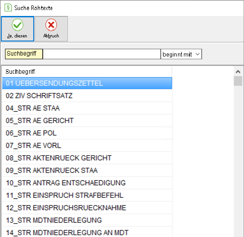The height and width of the screenshot is (237, 244).
Task: Choose the 04_STR AE STAA row
Action: 87,108
